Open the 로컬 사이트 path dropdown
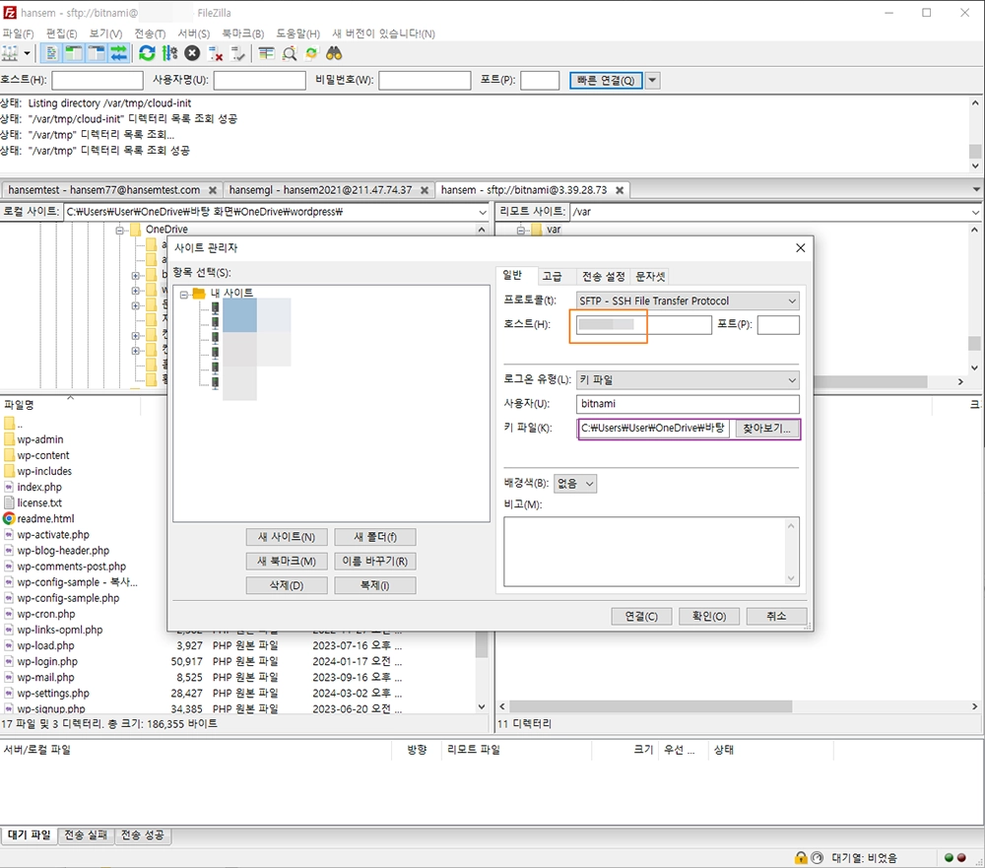 click(482, 212)
